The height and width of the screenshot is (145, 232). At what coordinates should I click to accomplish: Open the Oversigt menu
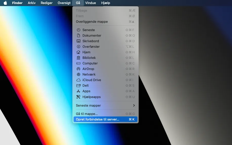click(64, 3)
